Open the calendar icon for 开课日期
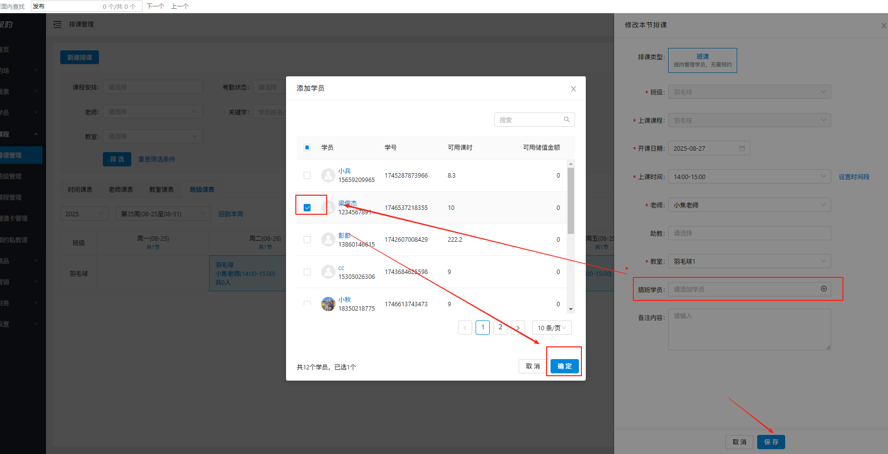Viewport: 888px width, 454px height. pyautogui.click(x=742, y=148)
